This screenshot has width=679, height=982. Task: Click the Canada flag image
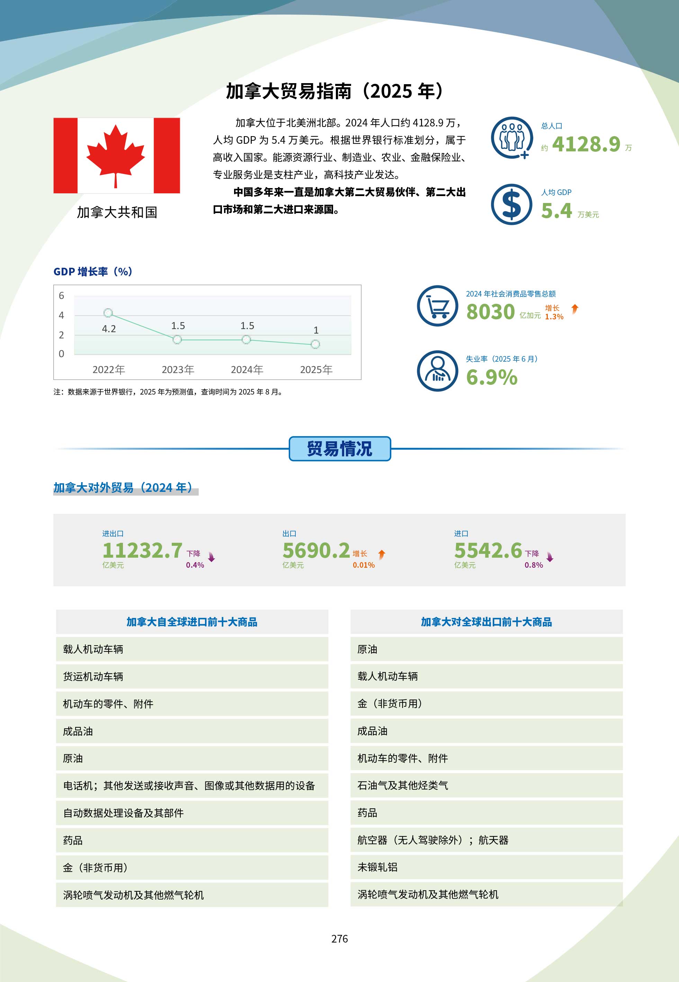(117, 156)
